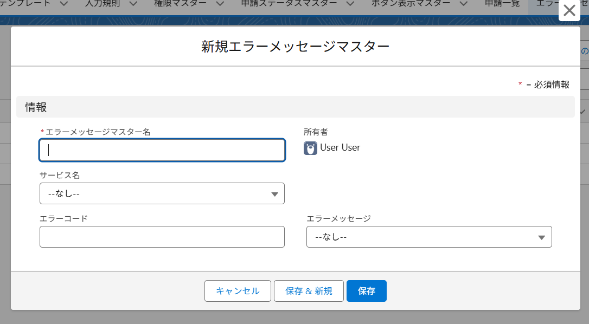Go to the 申請ステータスマスター tab
The image size is (589, 324).
click(289, 3)
